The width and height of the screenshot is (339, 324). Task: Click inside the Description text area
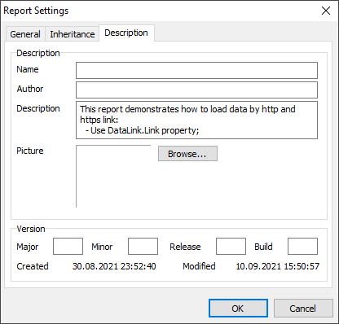click(196, 120)
